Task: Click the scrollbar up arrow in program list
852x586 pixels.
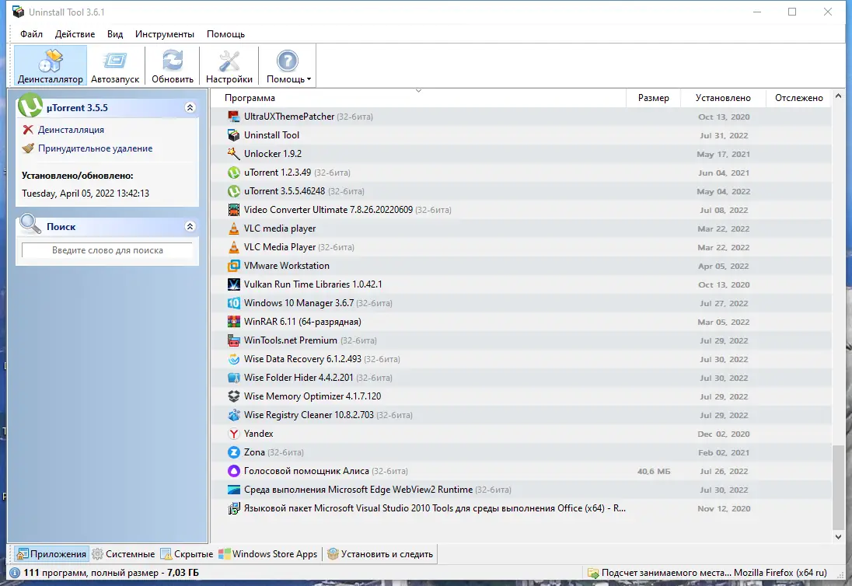Action: (x=838, y=96)
